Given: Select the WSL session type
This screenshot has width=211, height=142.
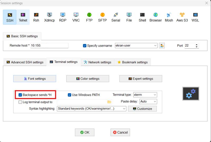Looking at the screenshot, I should pyautogui.click(x=195, y=17).
